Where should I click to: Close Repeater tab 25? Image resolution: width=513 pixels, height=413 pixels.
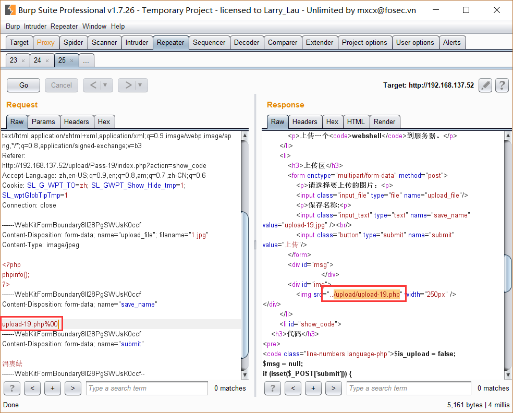pyautogui.click(x=71, y=60)
